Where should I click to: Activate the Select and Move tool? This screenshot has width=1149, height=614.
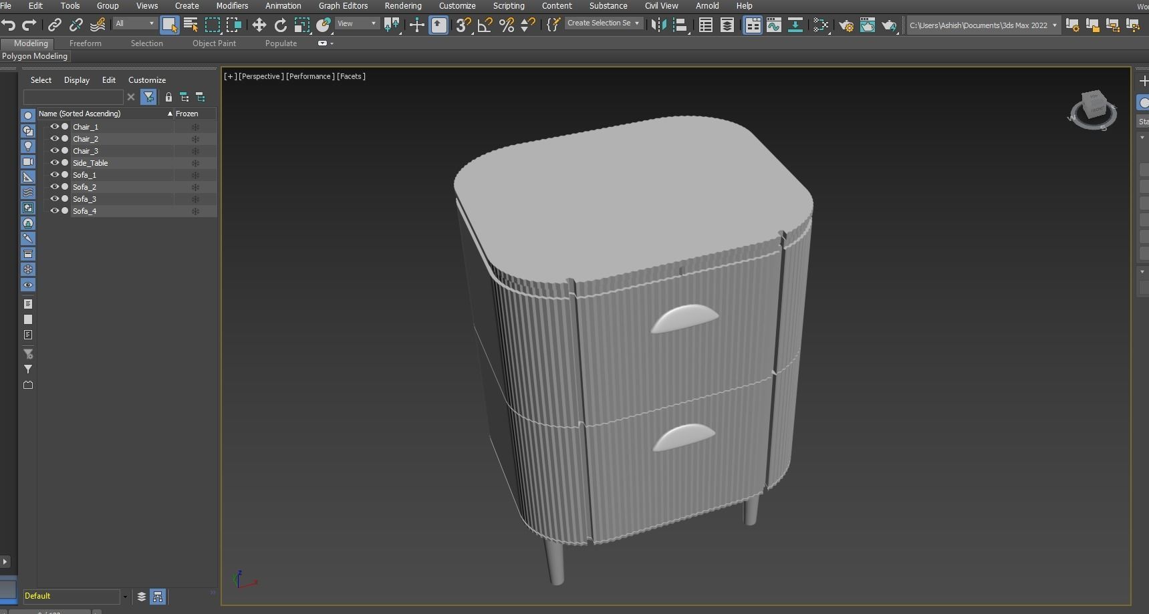tap(259, 25)
